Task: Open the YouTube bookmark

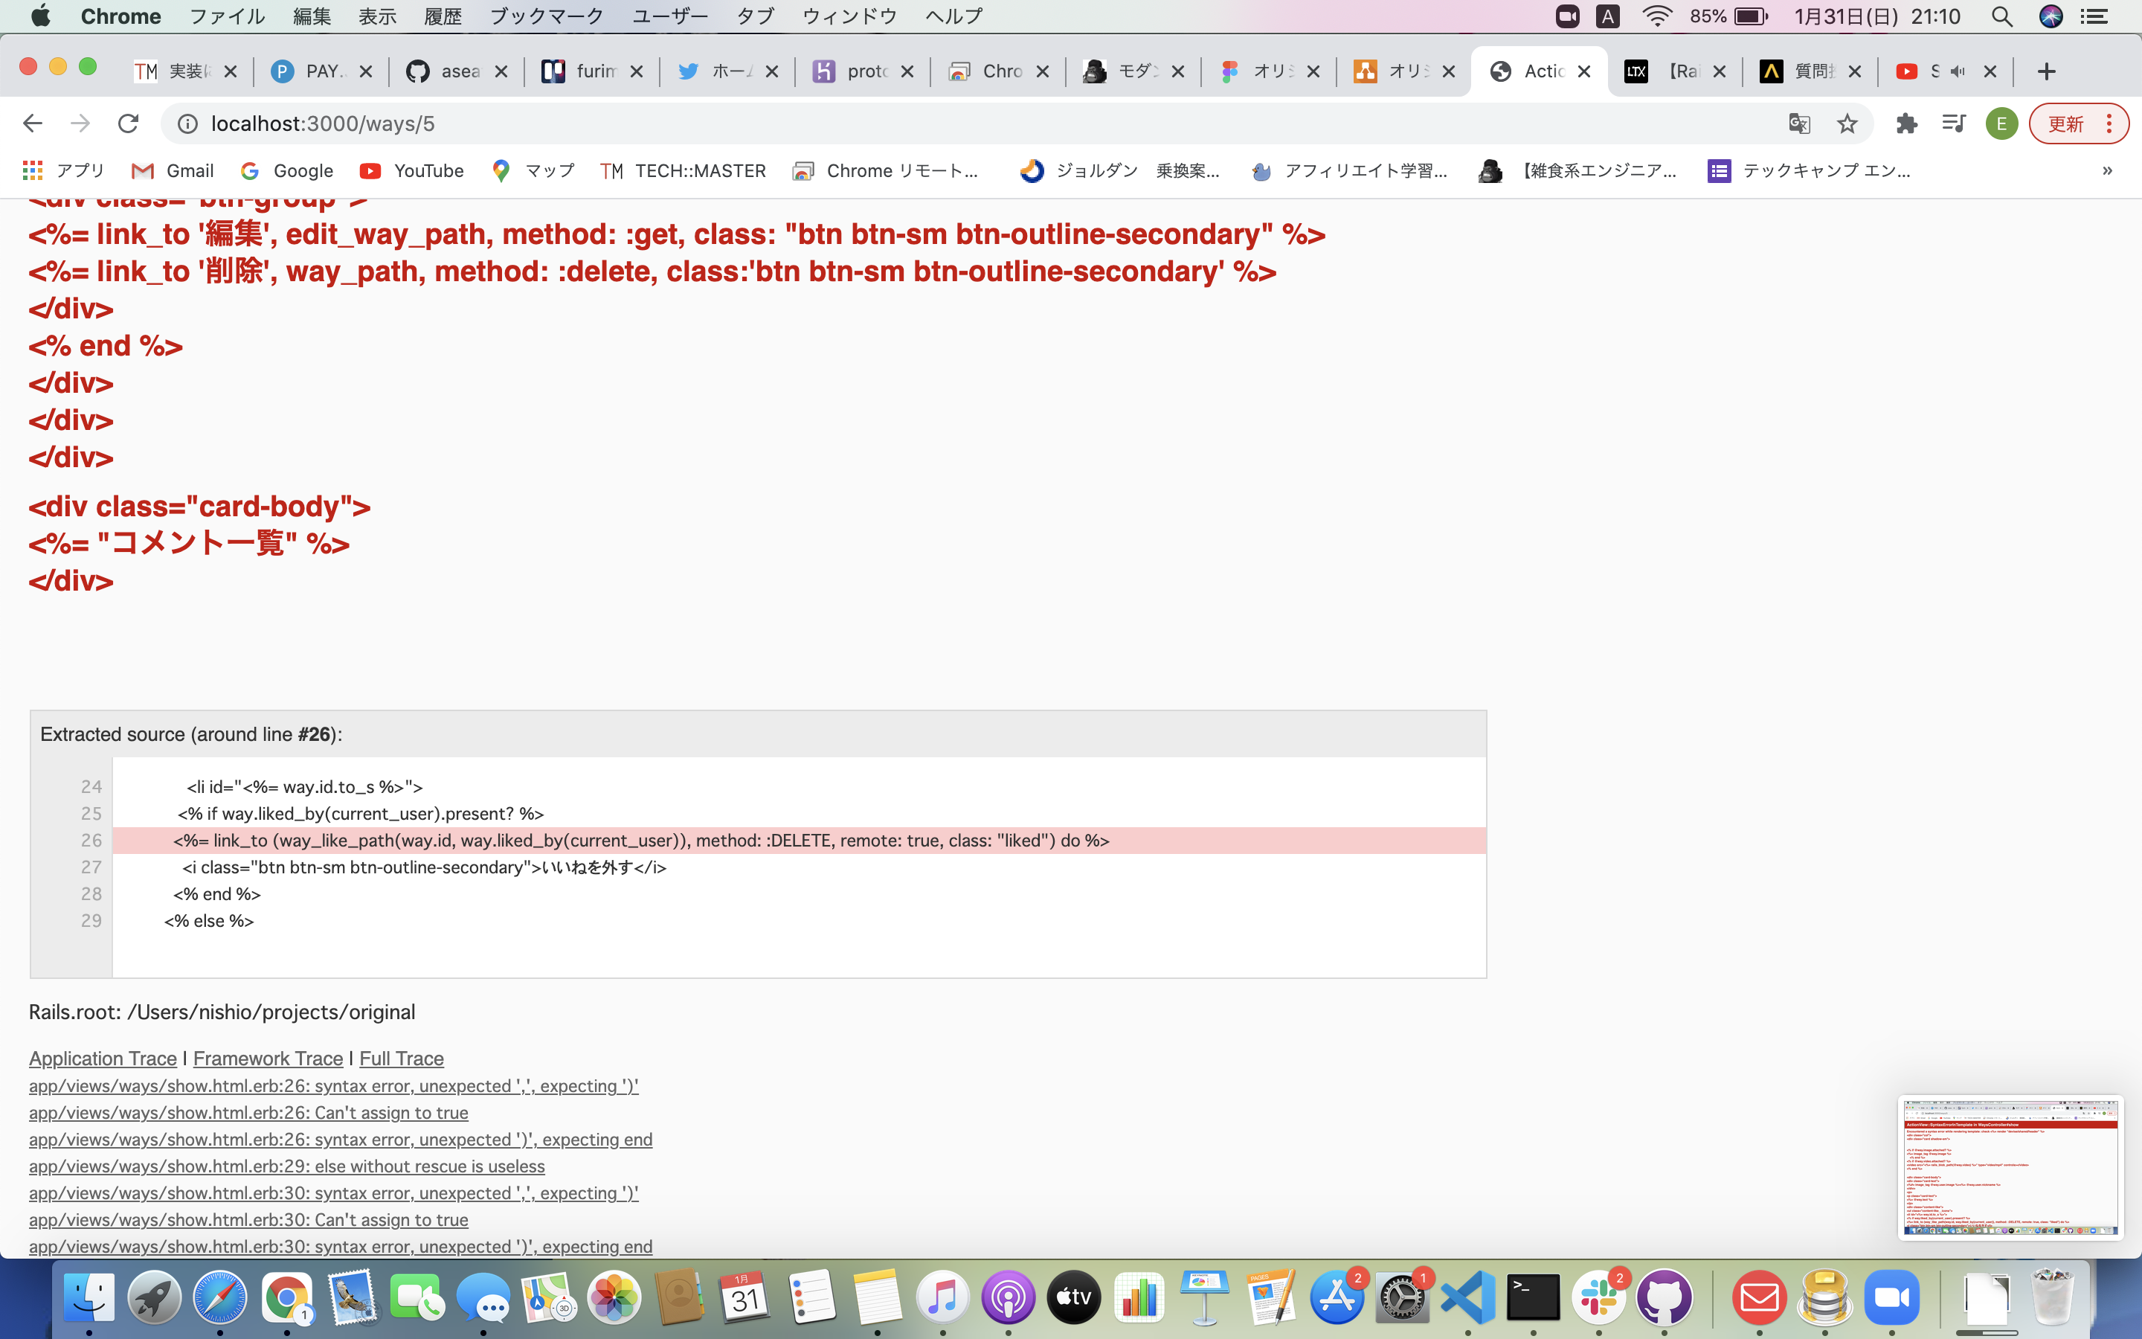Action: [x=411, y=170]
